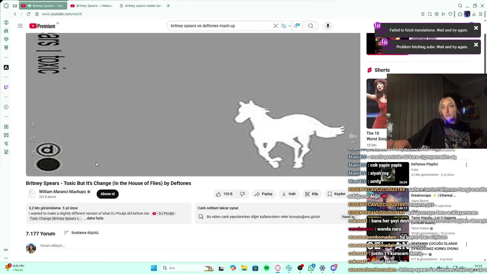Share the video via Paylaş
Image resolution: width=487 pixels, height=274 pixels.
coord(264,194)
